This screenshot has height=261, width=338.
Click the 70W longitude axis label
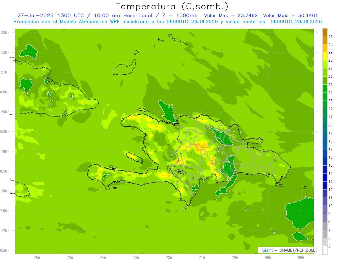click(x=235, y=257)
